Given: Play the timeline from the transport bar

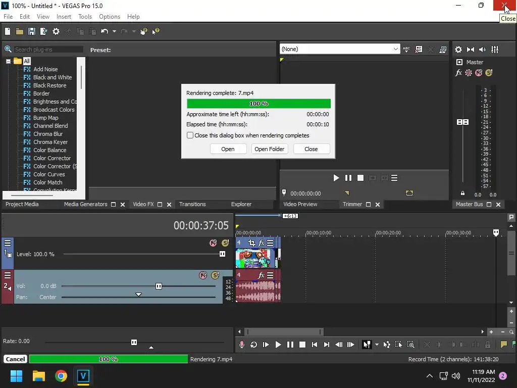Looking at the screenshot, I should point(278,345).
